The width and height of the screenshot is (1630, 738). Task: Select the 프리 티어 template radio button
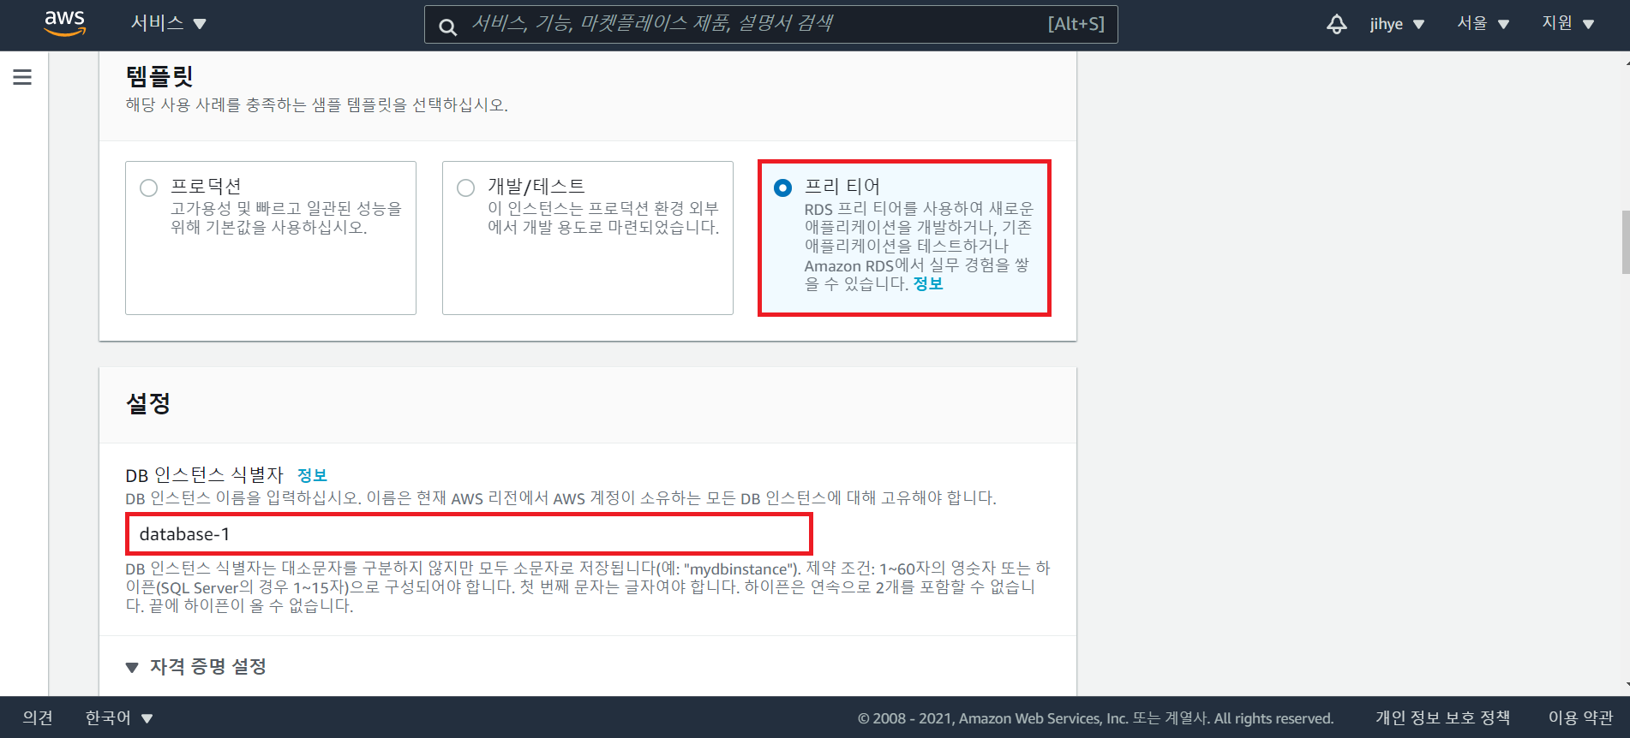click(x=782, y=187)
